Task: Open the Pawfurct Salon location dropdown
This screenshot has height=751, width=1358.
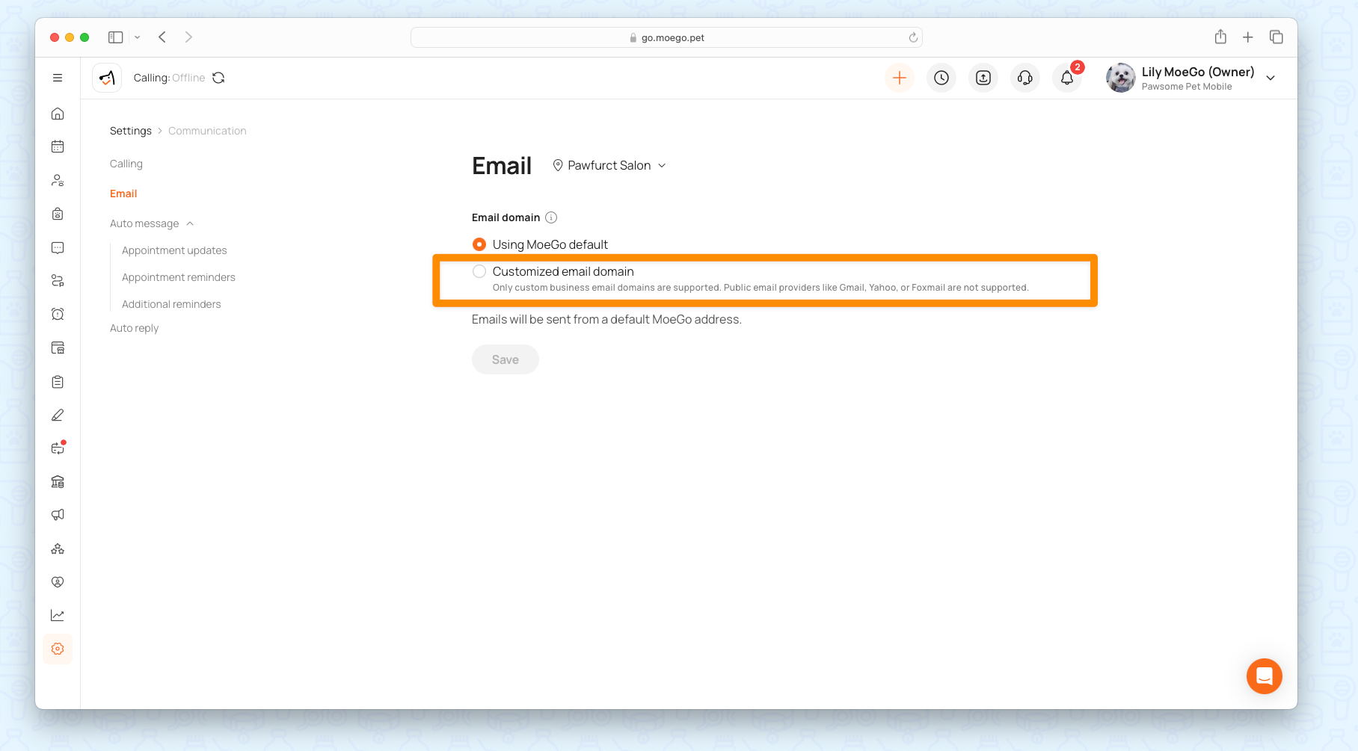Action: tap(609, 165)
